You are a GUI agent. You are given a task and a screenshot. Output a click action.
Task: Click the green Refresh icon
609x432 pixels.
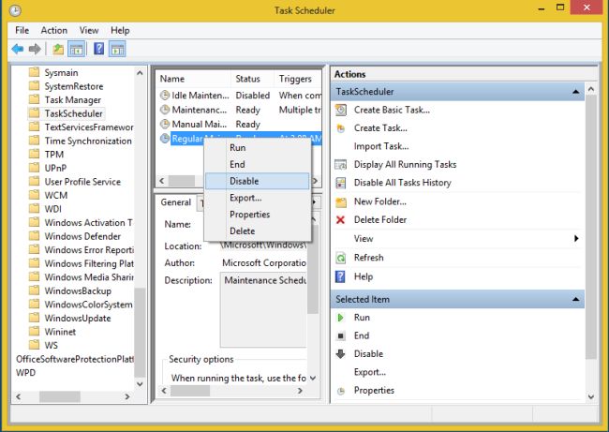[341, 258]
